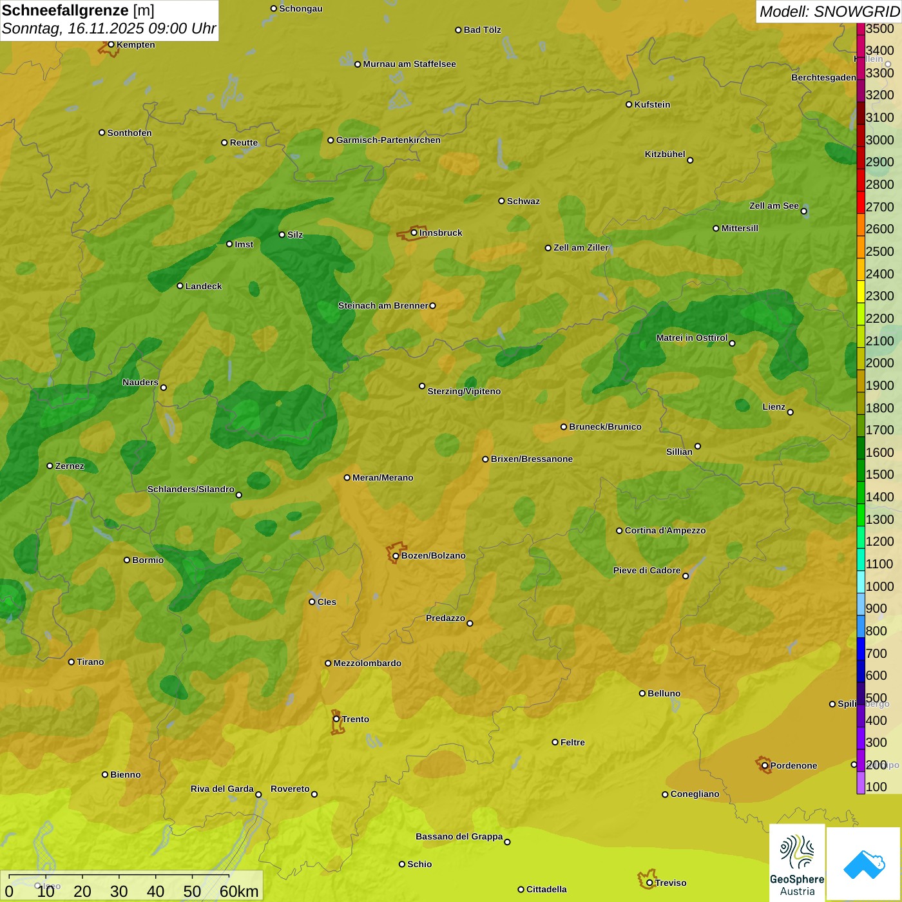Click the Zell am Ziller label
Screen dimensions: 902x902
(x=581, y=247)
